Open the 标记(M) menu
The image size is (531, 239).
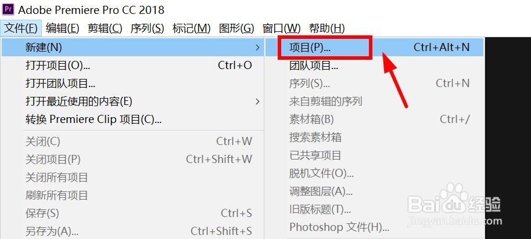(x=191, y=28)
